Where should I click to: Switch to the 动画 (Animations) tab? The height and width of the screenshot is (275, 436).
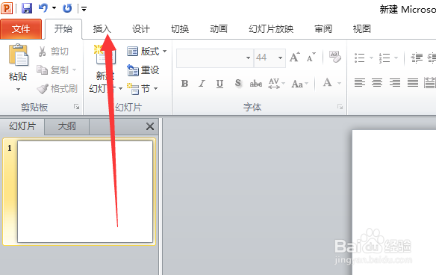(x=219, y=29)
